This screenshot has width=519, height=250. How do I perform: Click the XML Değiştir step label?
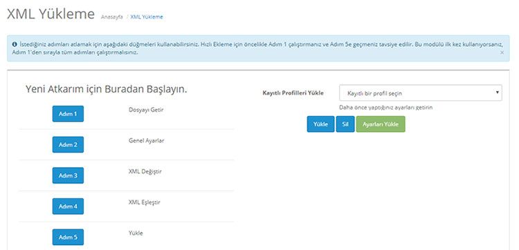(x=145, y=171)
